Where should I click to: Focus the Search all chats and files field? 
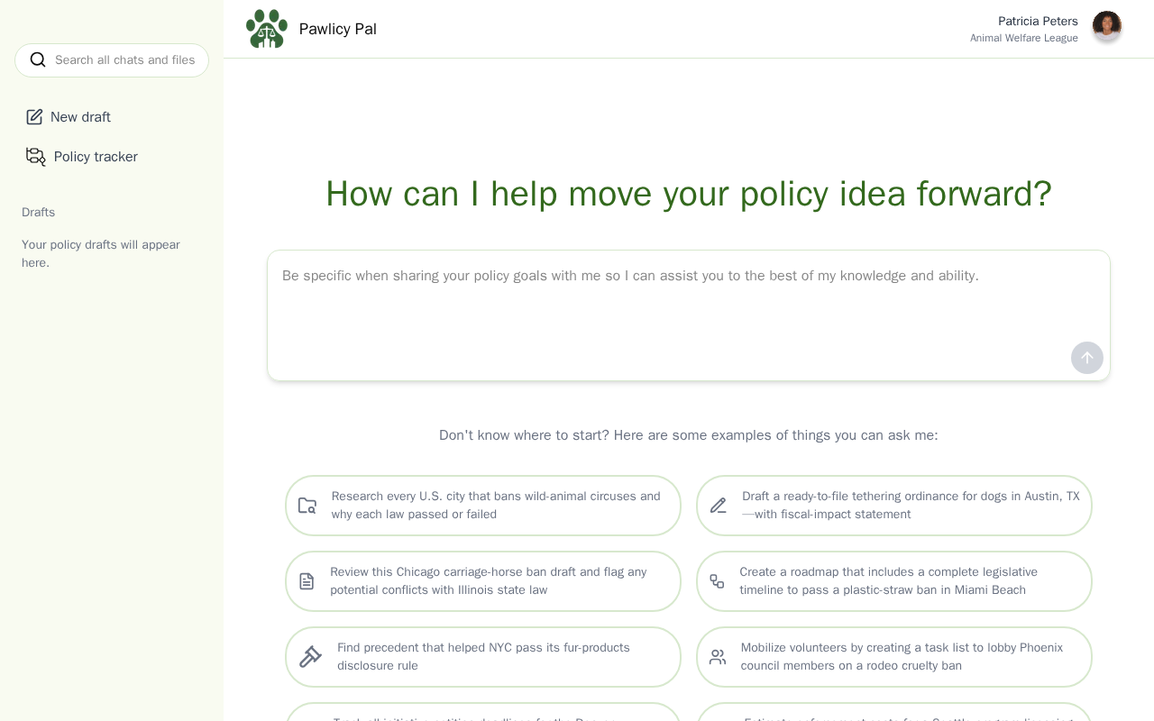tap(112, 60)
